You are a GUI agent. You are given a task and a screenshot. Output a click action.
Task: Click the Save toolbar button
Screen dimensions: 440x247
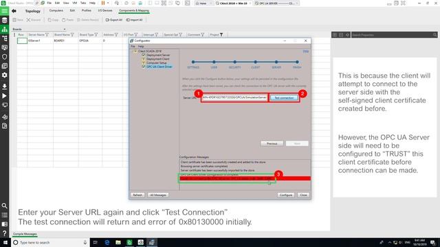[x=18, y=20]
